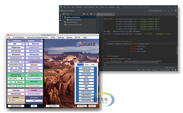Click the PyCharm debug bug icon
Image resolution: width=183 pixels, height=113 pixels.
(x=169, y=11)
